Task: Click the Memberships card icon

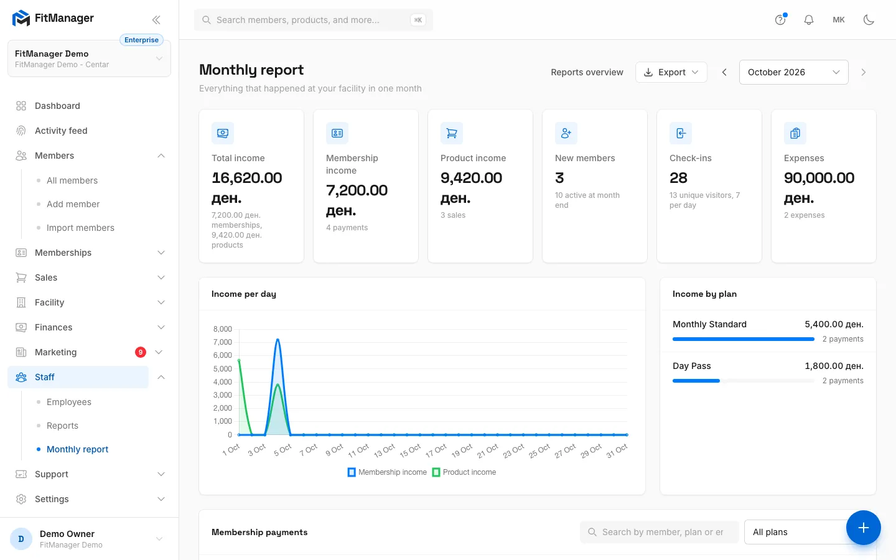Action: point(21,253)
